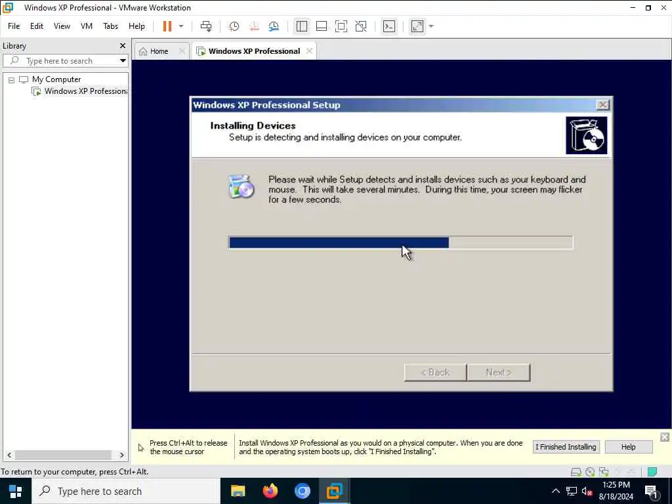Close the Library panel
This screenshot has width=672, height=504.
tap(123, 45)
